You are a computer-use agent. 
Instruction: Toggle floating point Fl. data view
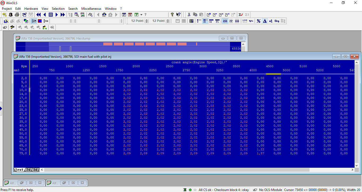[217, 21]
